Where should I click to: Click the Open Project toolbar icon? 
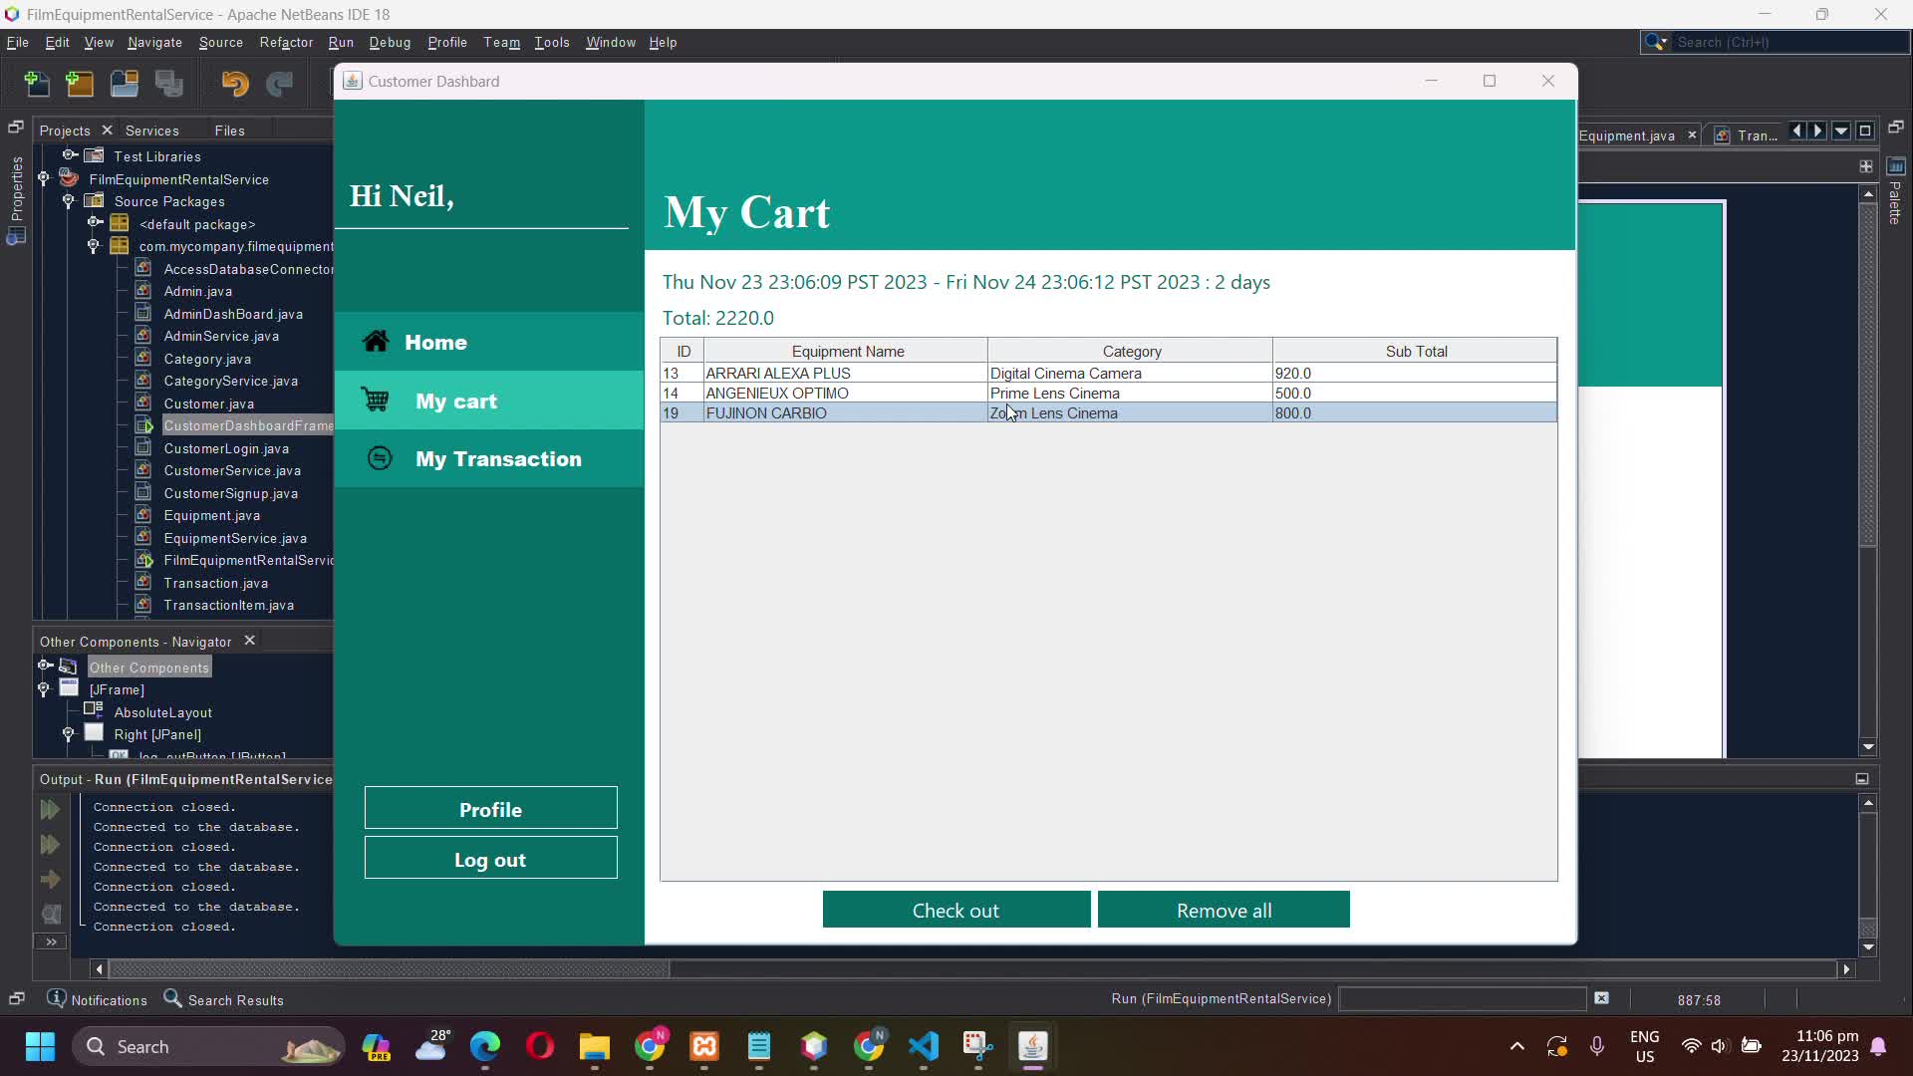(124, 84)
